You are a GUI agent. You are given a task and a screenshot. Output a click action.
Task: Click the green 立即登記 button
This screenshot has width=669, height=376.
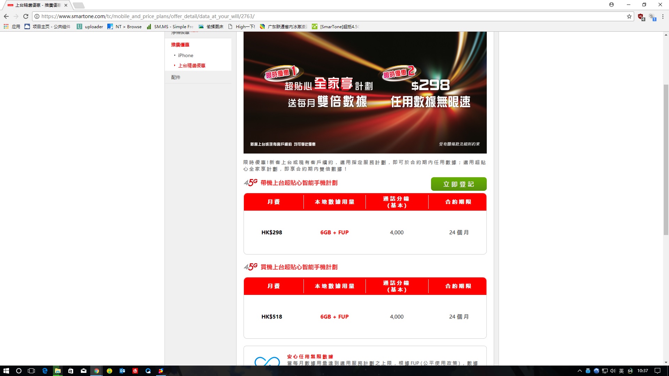coord(459,184)
